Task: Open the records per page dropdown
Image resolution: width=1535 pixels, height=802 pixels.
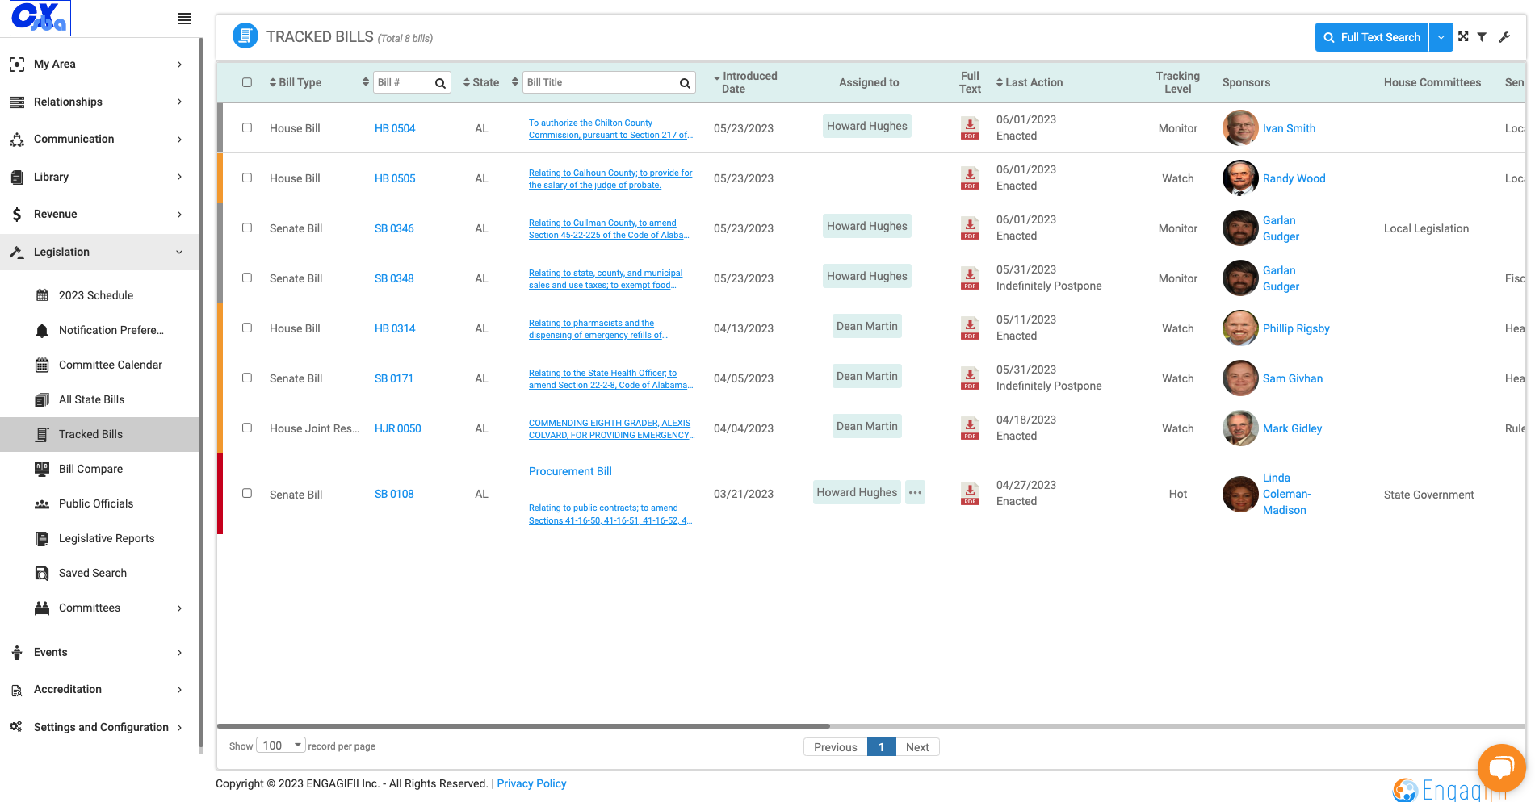Action: [281, 746]
